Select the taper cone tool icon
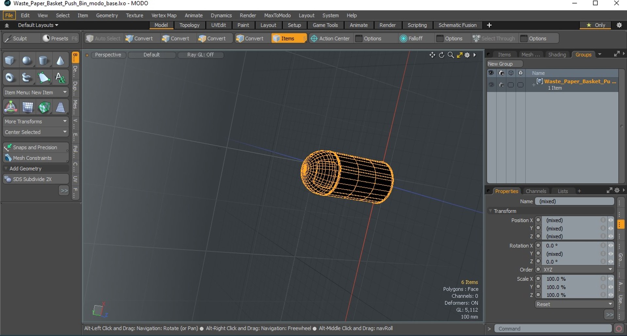Viewport: 627px width, 336px height. coord(60,107)
